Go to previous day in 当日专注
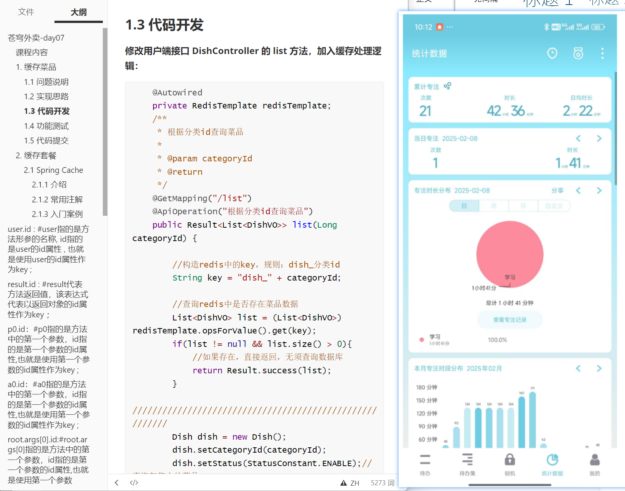 coord(578,138)
